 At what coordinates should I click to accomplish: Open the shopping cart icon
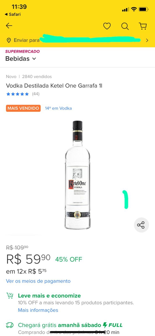(x=143, y=26)
